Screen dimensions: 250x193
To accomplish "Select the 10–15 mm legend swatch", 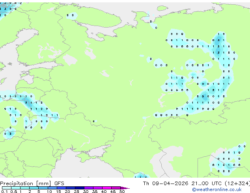I will coord(52,188).
